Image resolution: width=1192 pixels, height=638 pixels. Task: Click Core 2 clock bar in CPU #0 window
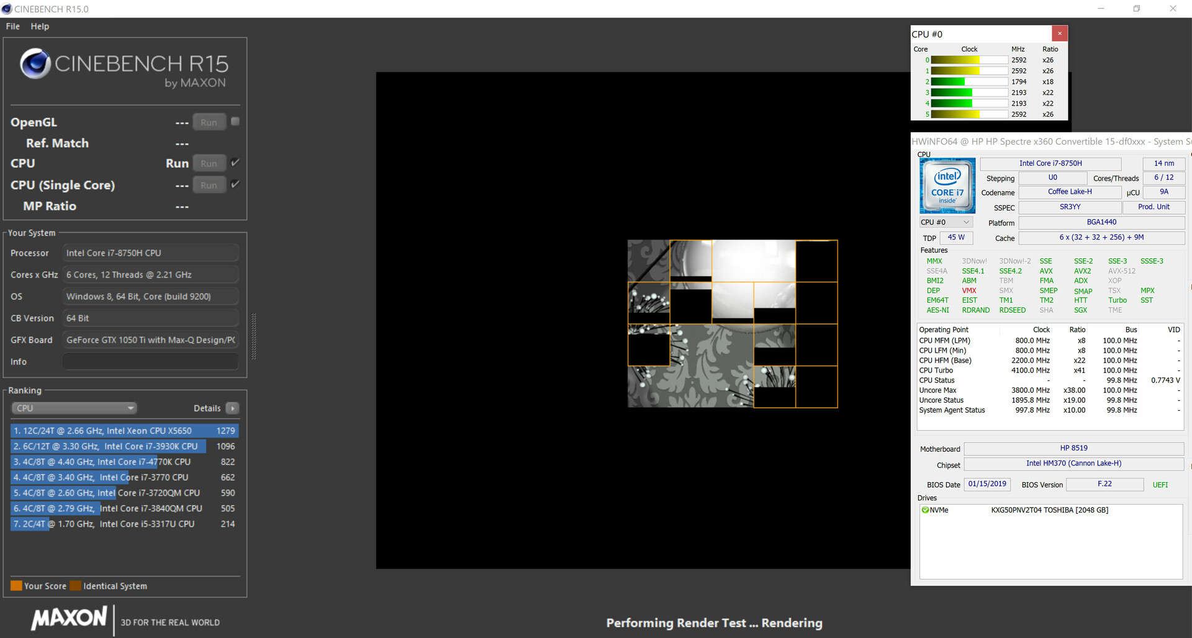[x=969, y=82]
